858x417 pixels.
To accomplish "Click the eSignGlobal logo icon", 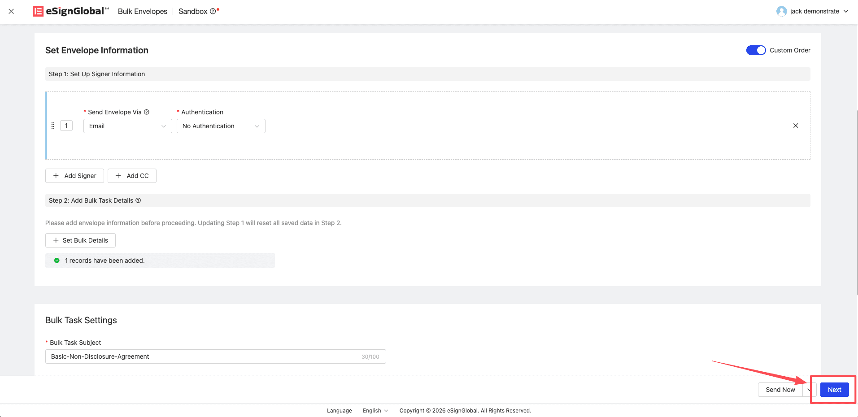I will click(38, 11).
